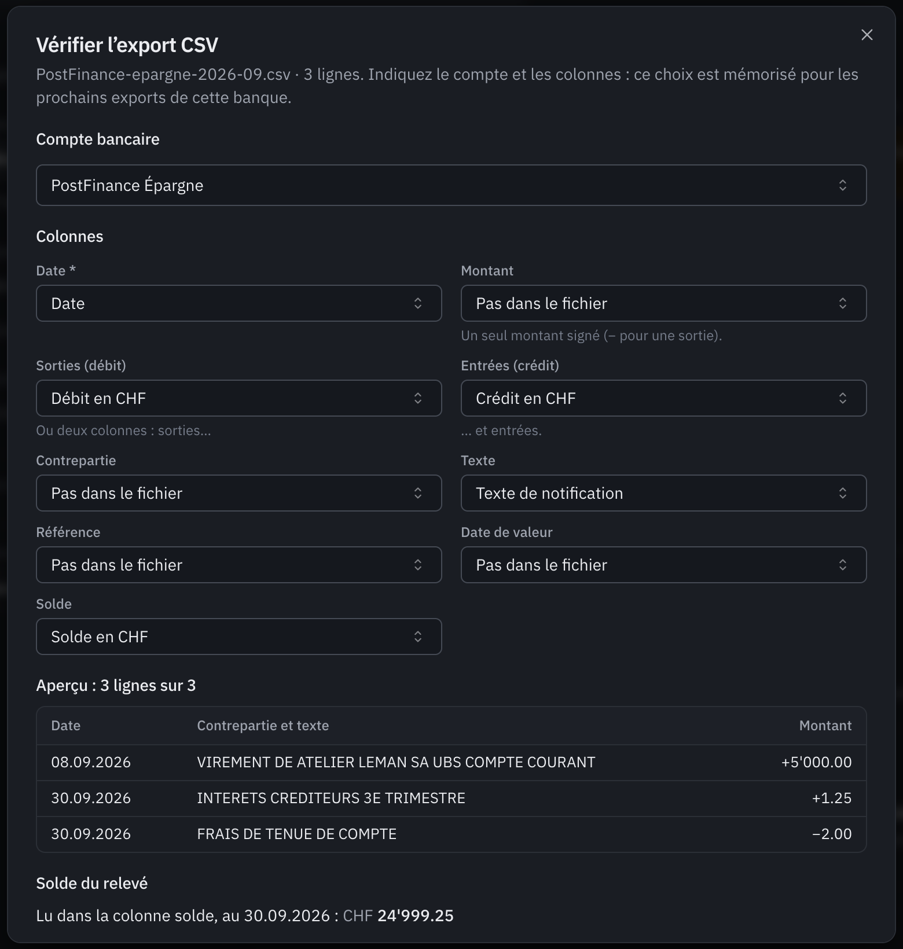The image size is (903, 949).
Task: Open the Solde en CHF dropdown
Action: tap(238, 637)
